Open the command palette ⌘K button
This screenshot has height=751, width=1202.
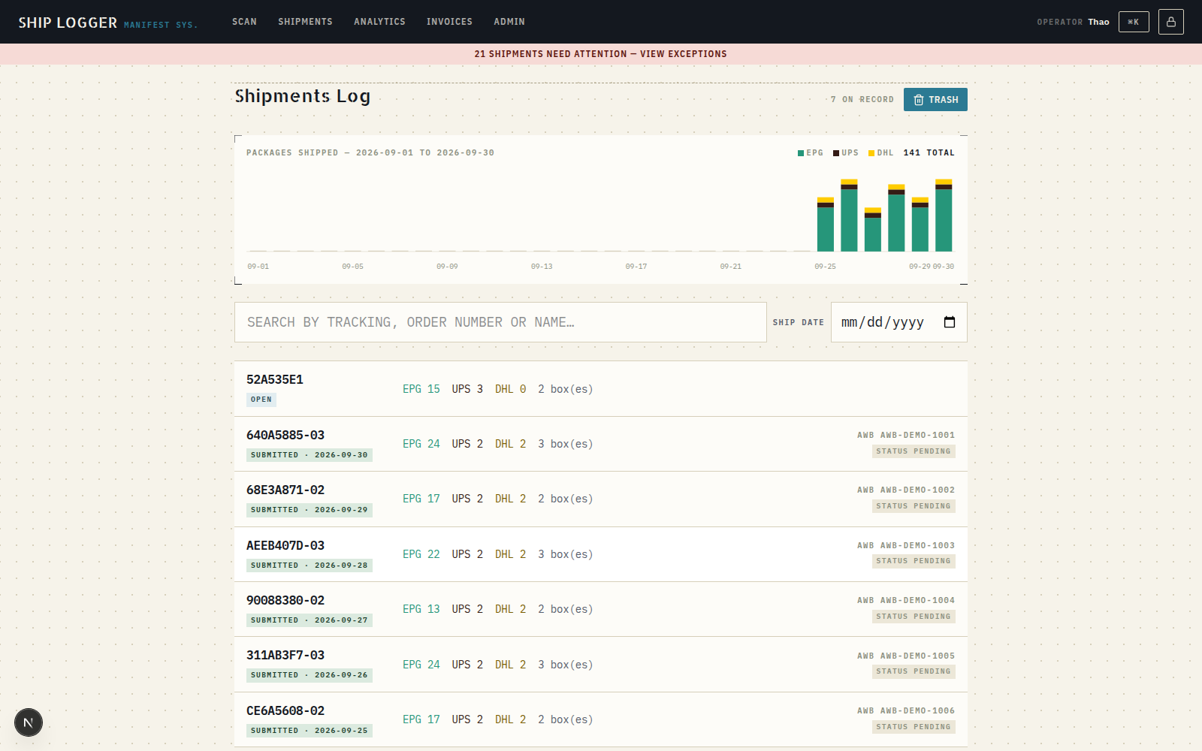[1134, 22]
